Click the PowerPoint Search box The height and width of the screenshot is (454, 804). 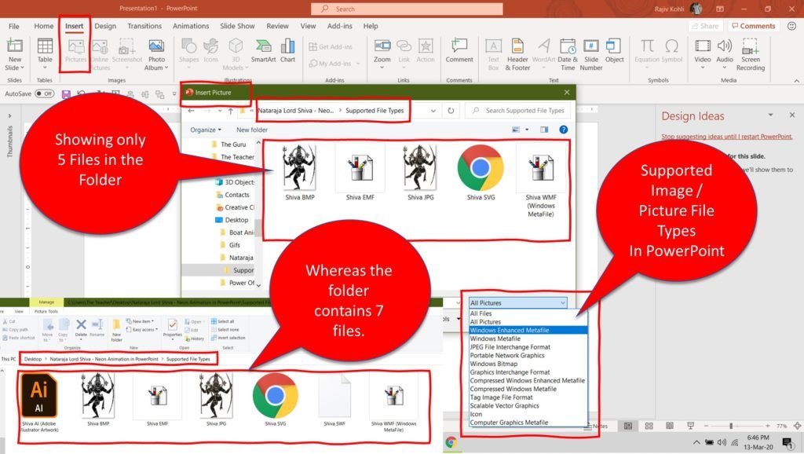pos(407,9)
